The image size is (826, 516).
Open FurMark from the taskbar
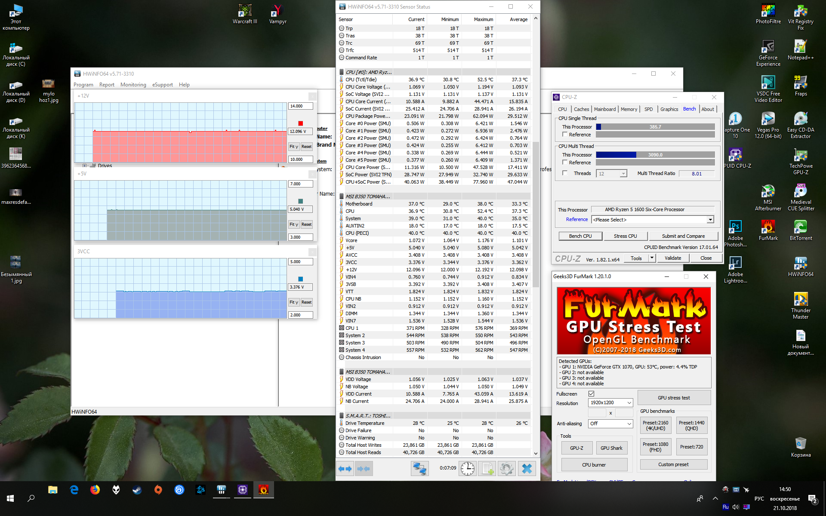pos(263,490)
